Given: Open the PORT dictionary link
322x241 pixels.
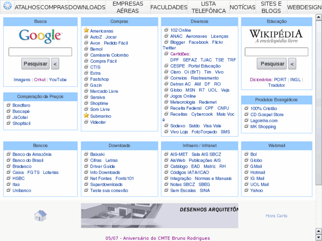Looking at the screenshot, I should 280,80.
